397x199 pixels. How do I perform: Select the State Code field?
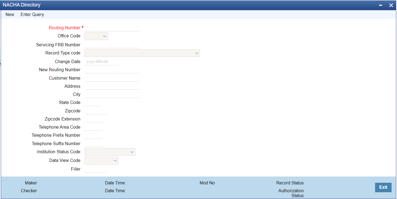(92, 102)
